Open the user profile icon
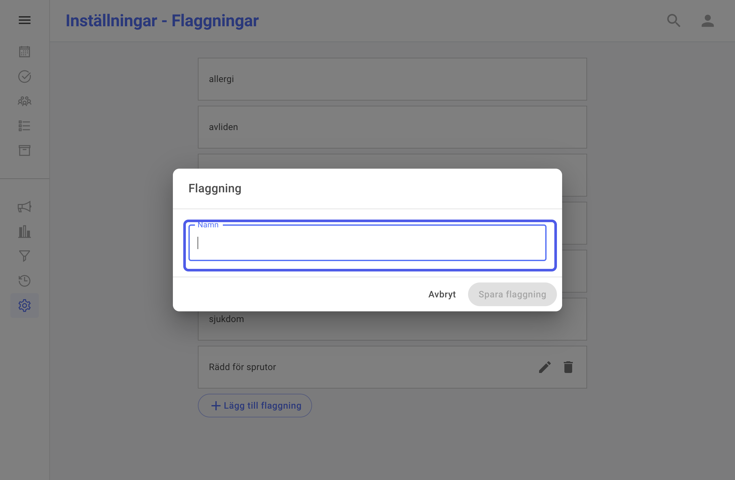Screen dimensions: 735x480 click(707, 21)
